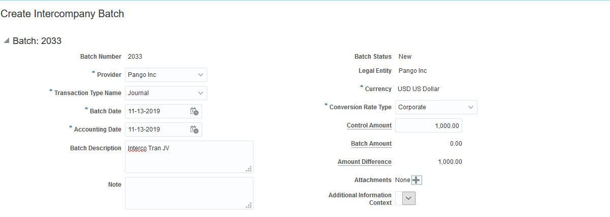Click the Batch Description resize handle
This screenshot has height=217, width=610.
coord(249,169)
